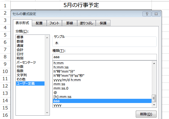This screenshot has height=119, width=169.
Task: Switch to the 配置 tab
Action: coord(39,23)
